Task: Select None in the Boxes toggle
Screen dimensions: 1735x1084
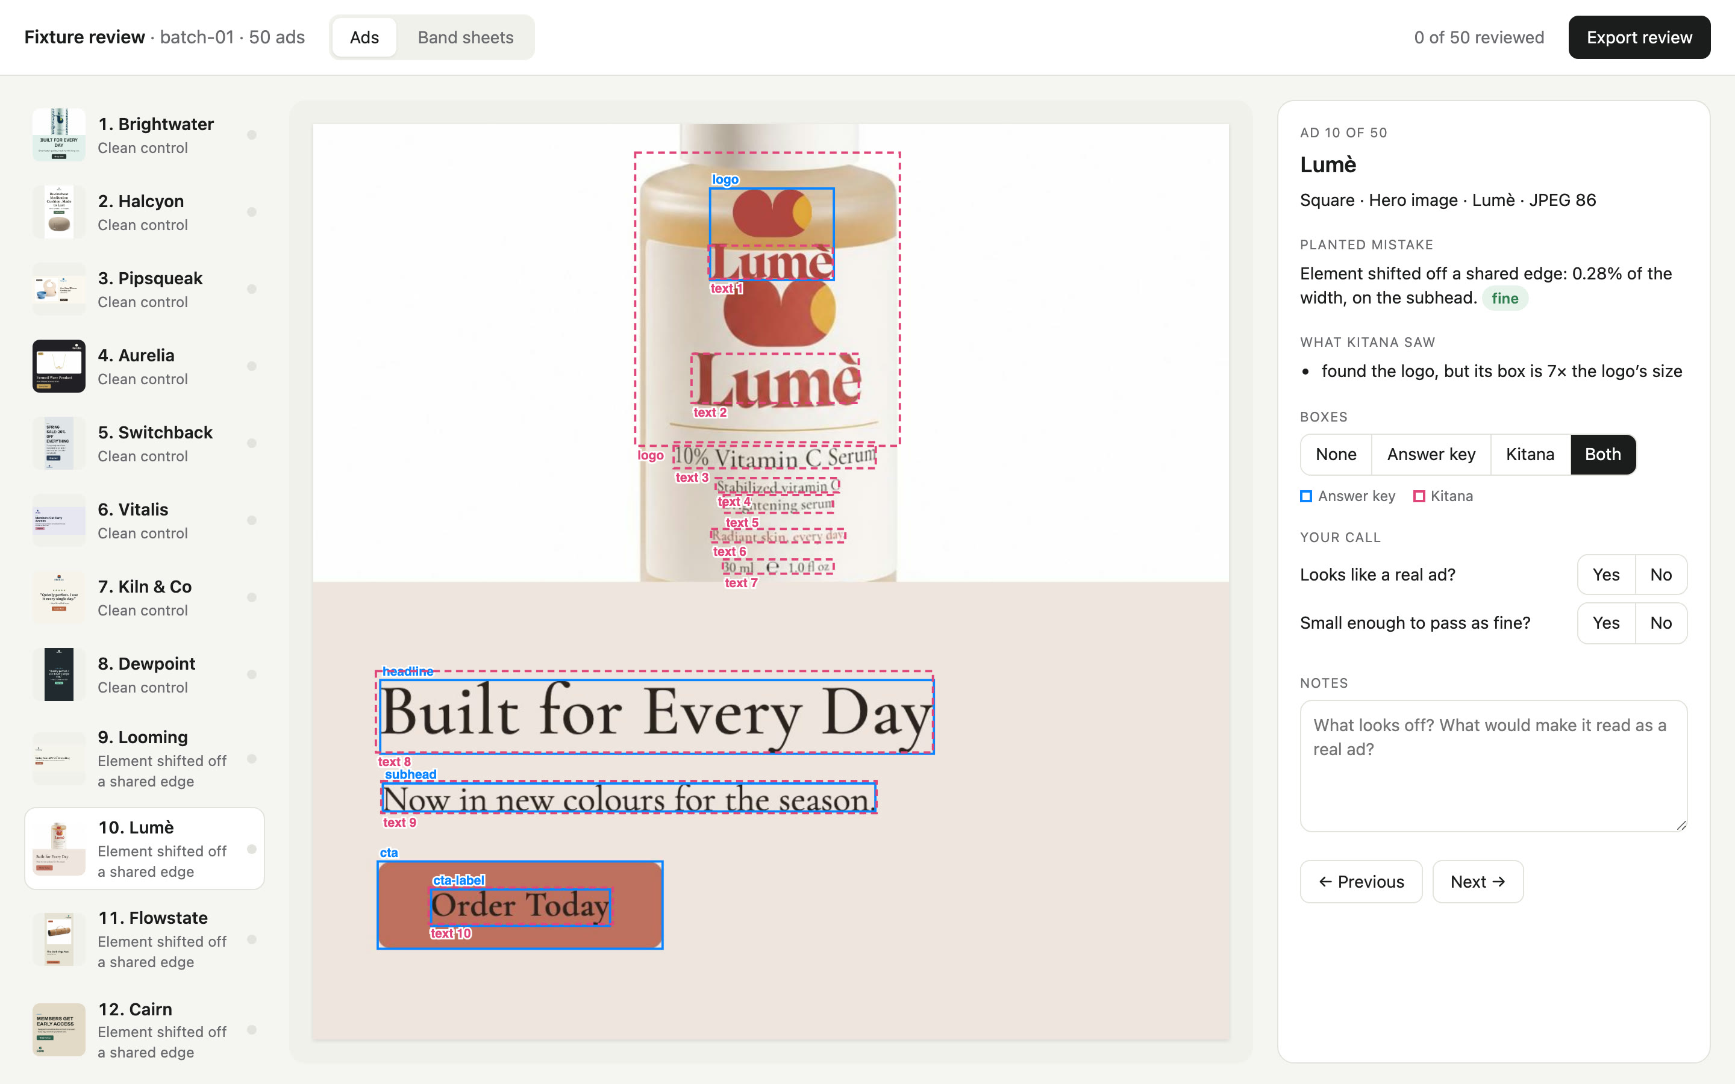Action: 1336,455
